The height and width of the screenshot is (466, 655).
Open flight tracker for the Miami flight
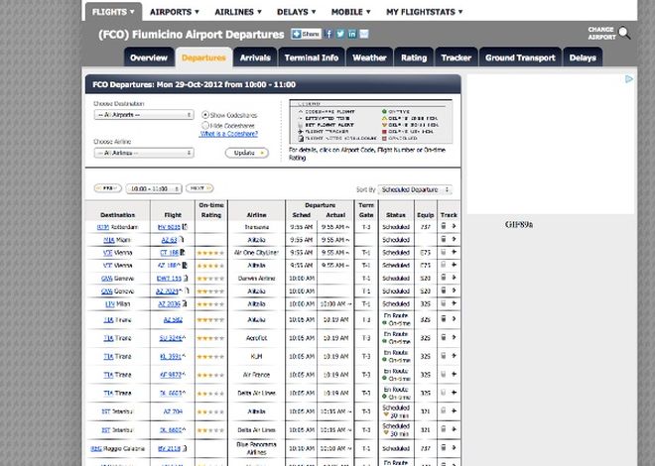(x=454, y=239)
